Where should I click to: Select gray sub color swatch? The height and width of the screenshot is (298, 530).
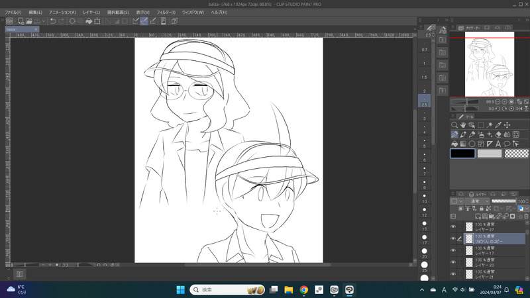(490, 154)
